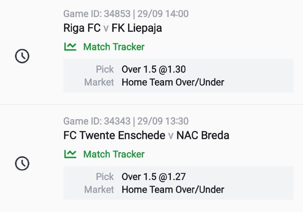Screen dimensions: 303x212
Task: Select the Over 1.5 @1.30 pick
Action: coord(153,70)
